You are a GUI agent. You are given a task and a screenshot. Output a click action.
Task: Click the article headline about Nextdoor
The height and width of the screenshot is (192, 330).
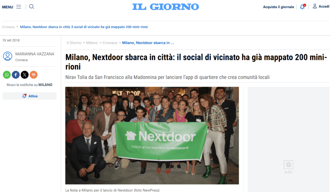196,62
